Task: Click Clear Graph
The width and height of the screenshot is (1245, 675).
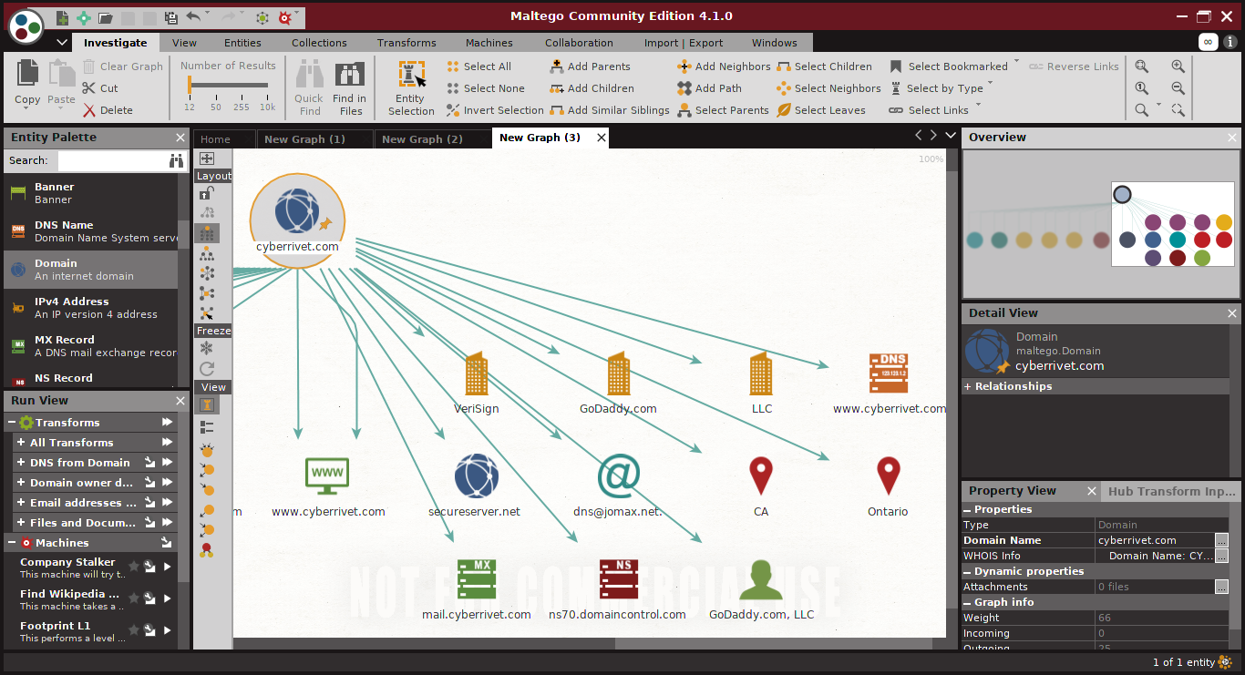Action: point(123,66)
